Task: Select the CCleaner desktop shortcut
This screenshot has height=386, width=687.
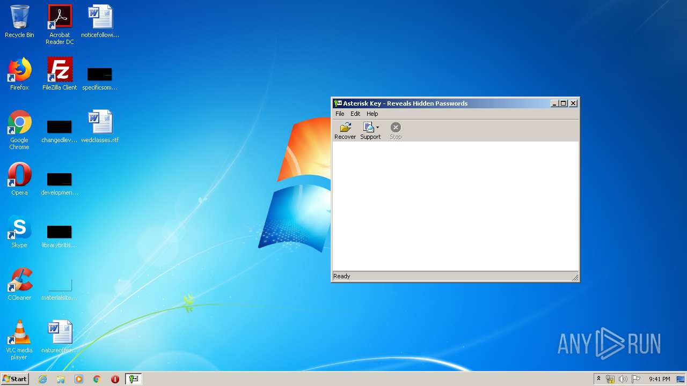Action: 19,284
